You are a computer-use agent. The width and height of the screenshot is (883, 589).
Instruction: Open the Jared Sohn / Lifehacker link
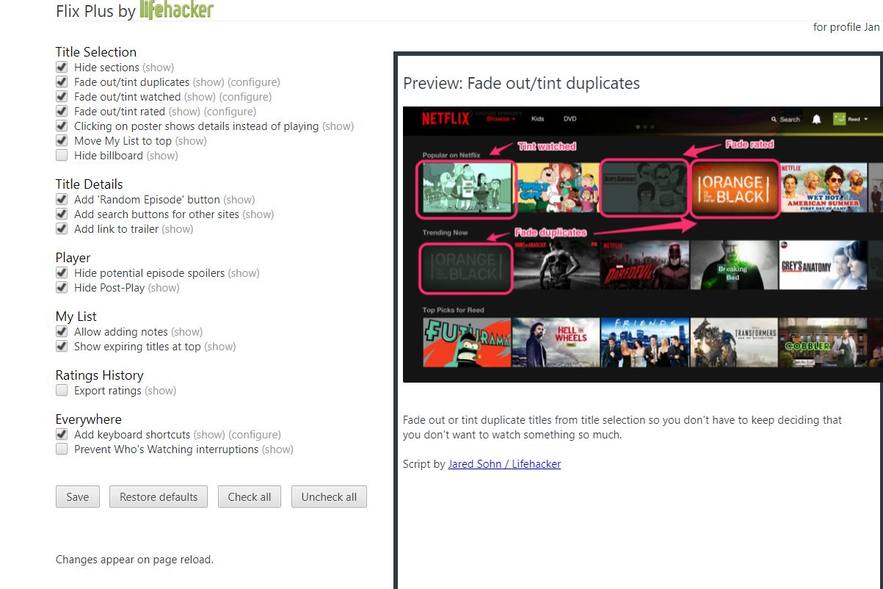[x=504, y=464]
